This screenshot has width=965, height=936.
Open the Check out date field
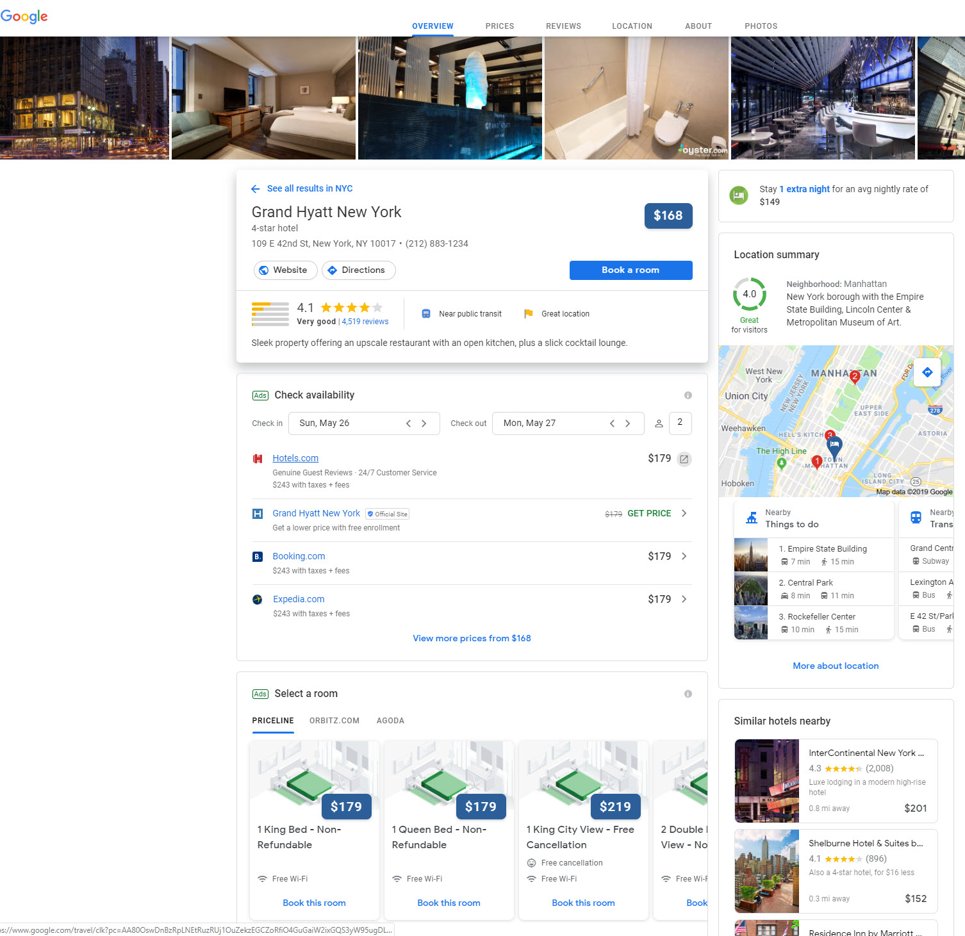[x=568, y=423]
